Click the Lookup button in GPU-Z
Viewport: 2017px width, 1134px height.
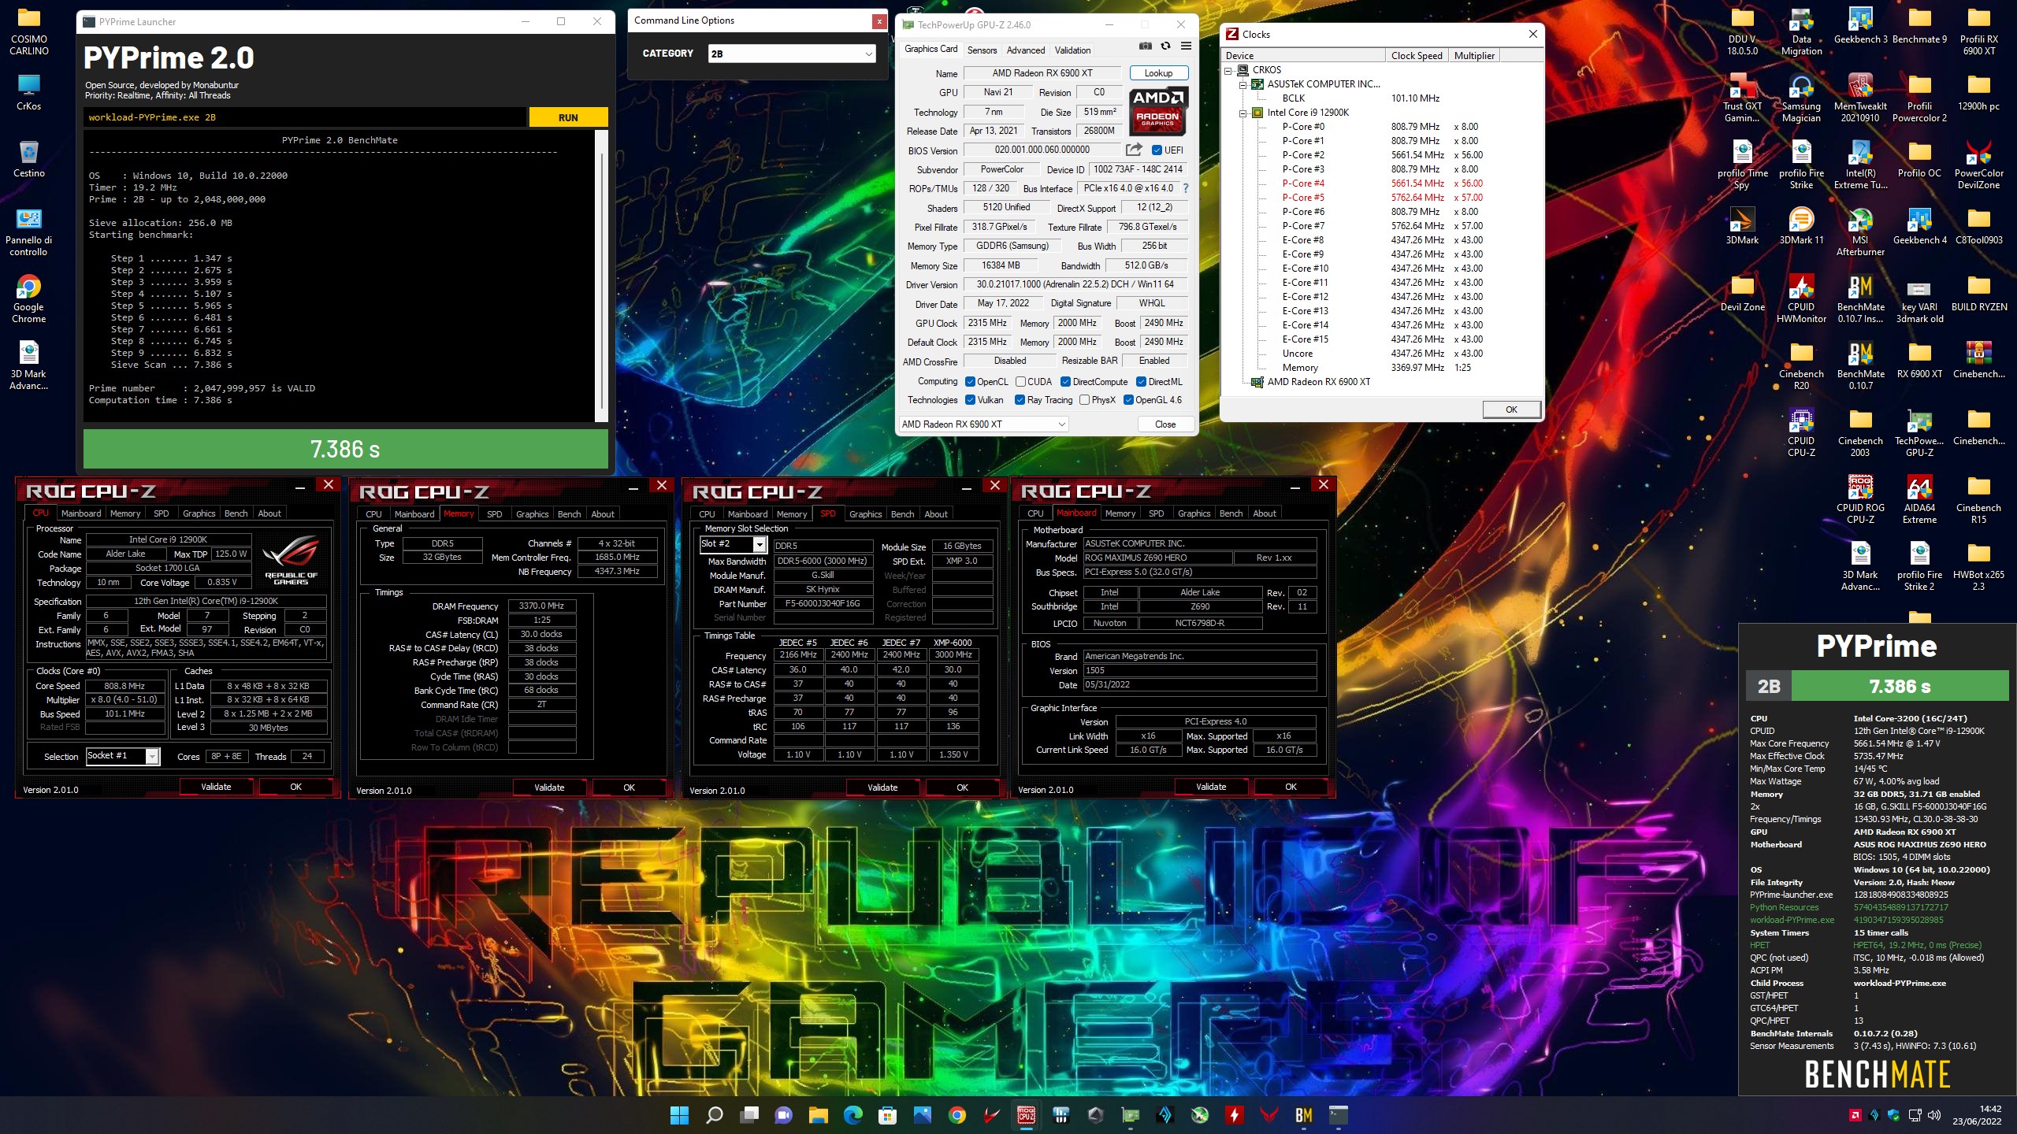(x=1158, y=73)
